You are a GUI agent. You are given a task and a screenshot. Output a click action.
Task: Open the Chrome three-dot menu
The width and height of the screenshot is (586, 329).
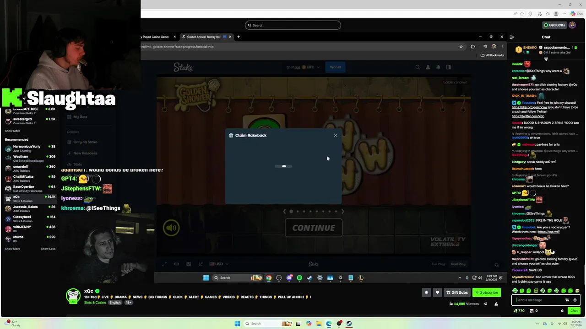click(x=502, y=47)
